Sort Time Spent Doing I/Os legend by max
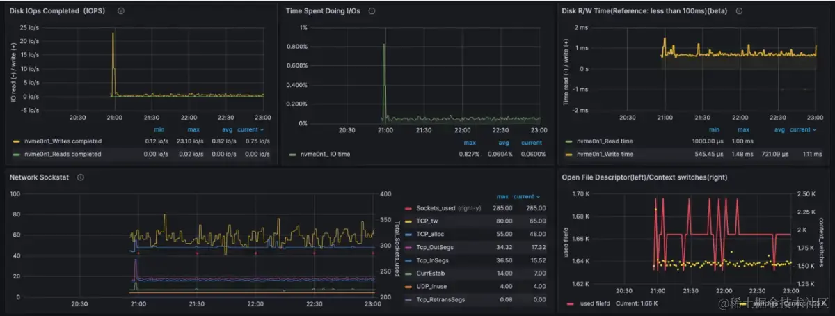Screen dimensions: 835x316 pos(469,143)
